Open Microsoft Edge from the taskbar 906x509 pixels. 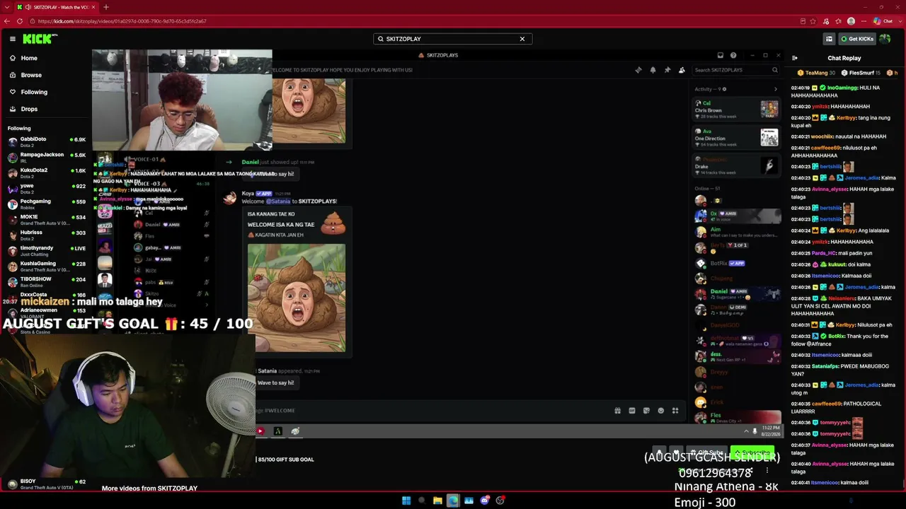pos(453,501)
